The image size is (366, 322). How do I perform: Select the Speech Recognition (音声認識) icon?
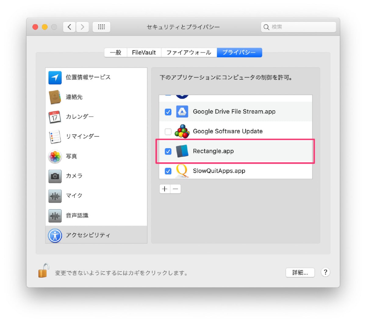[x=55, y=216]
